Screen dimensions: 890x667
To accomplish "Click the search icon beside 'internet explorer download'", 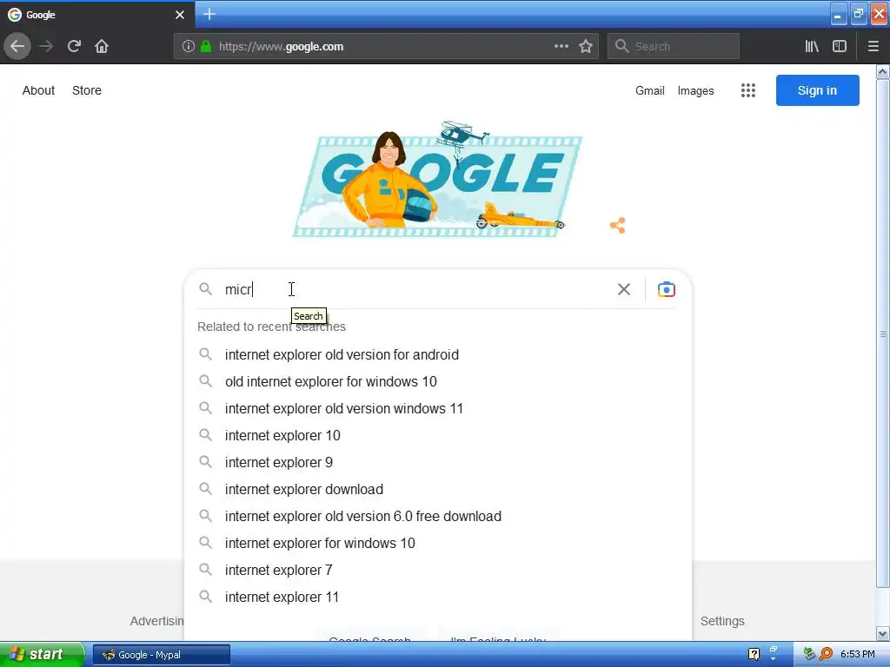I will click(x=205, y=489).
